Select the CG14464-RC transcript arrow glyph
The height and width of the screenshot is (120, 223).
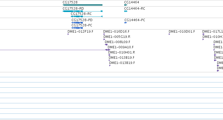click(x=126, y=11)
